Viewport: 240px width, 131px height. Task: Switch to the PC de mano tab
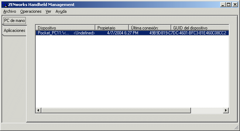point(14,21)
